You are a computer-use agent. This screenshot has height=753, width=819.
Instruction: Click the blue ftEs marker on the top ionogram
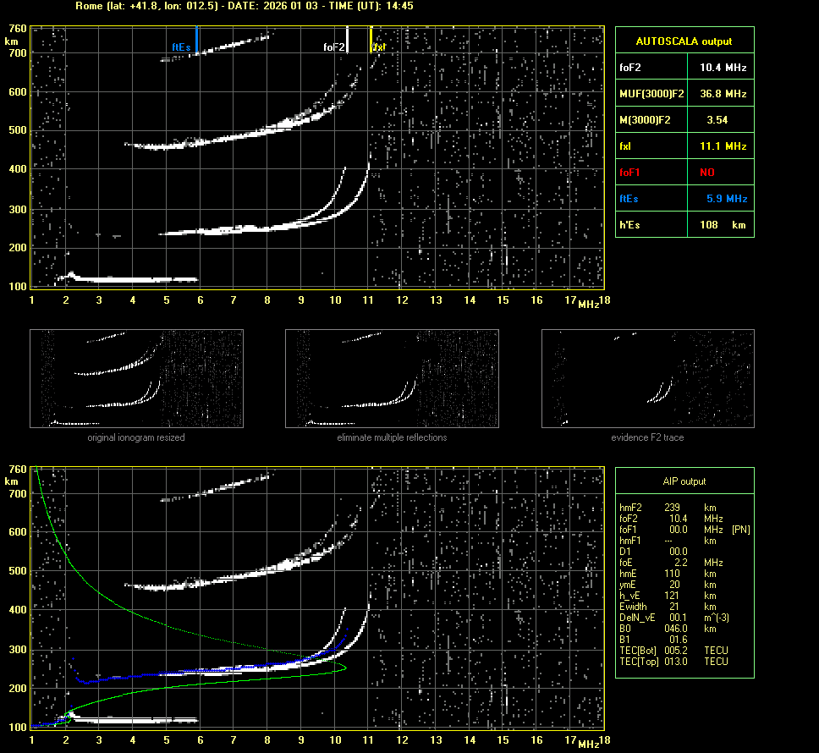(x=196, y=39)
